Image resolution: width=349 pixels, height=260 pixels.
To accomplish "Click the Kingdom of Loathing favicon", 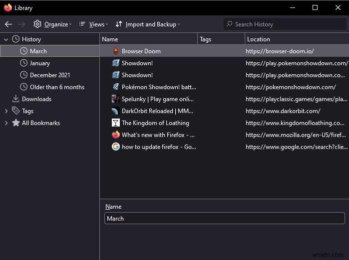I will pyautogui.click(x=115, y=123).
